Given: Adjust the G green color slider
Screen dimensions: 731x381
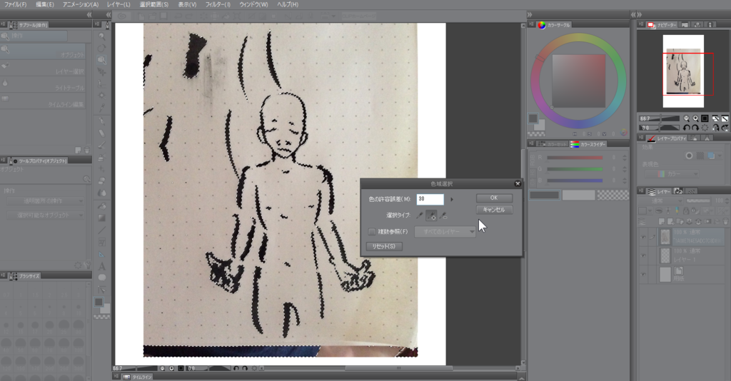Looking at the screenshot, I should 575,169.
